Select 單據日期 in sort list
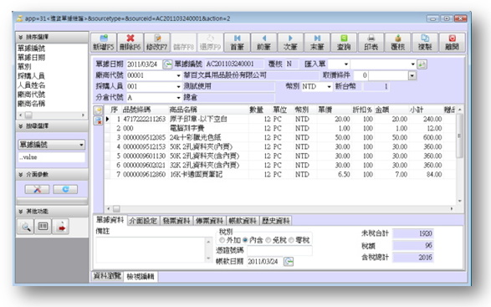491x307 pixels. point(31,58)
